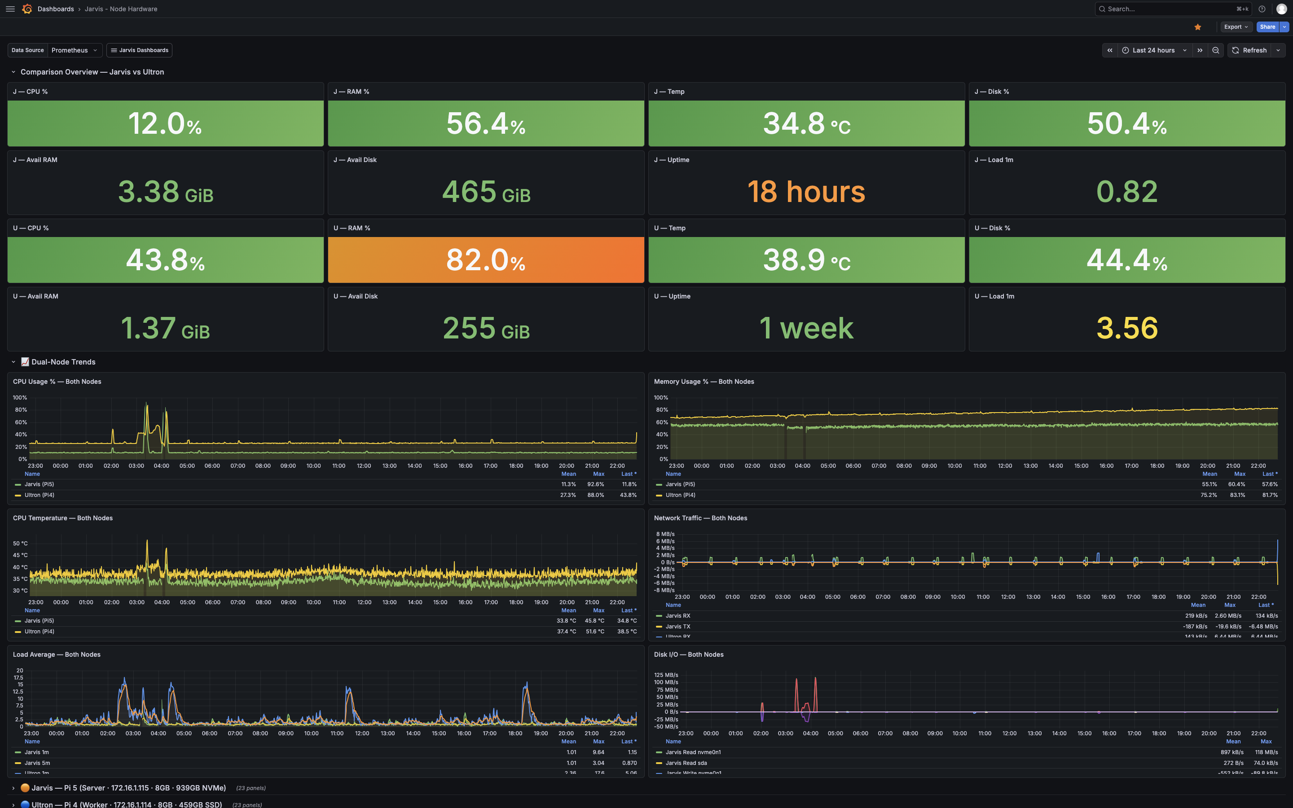
Task: Click the 18 hours J — Uptime value
Action: (x=806, y=191)
